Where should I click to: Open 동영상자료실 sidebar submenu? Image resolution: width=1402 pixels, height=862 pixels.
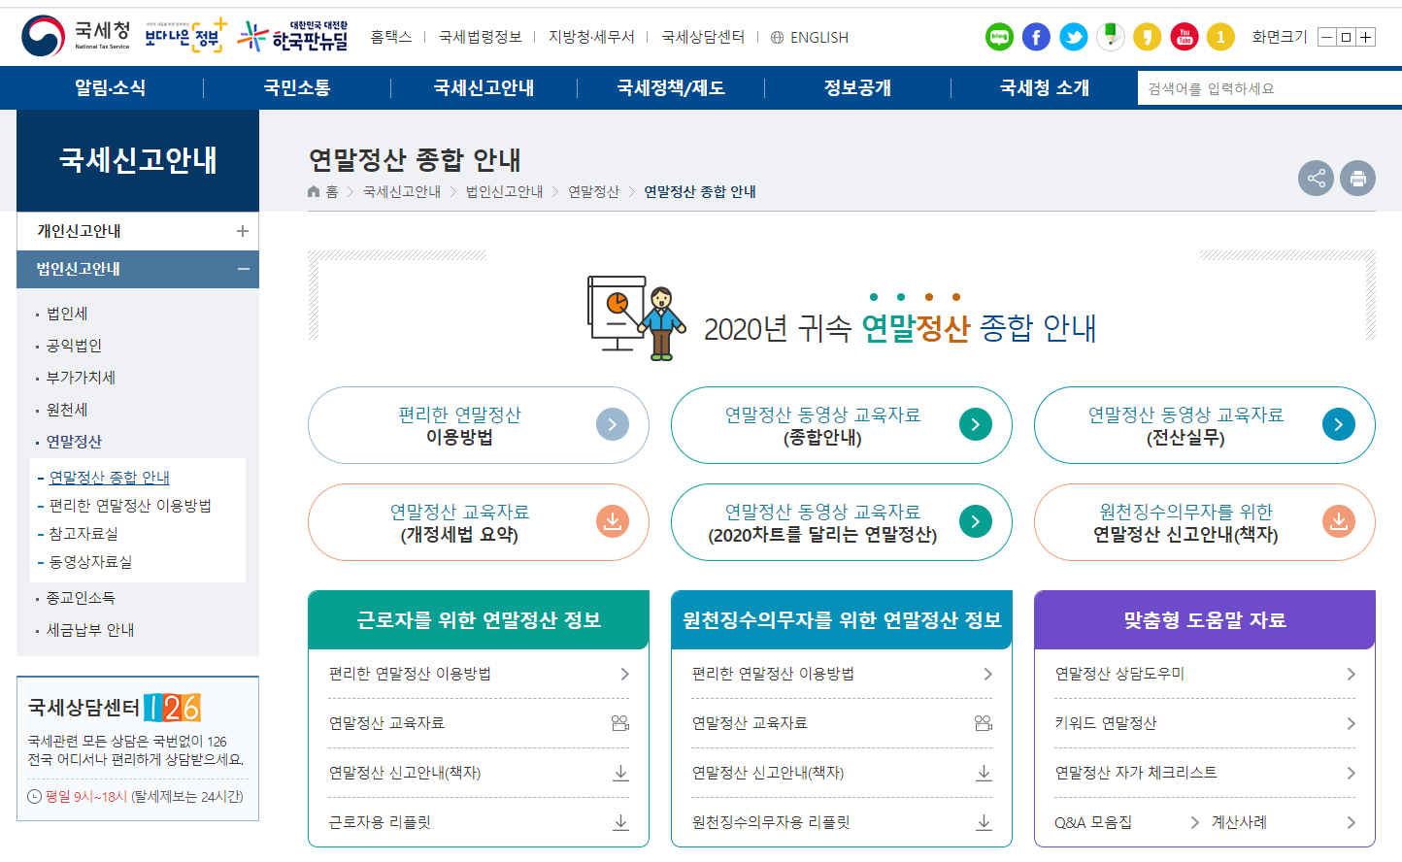point(90,562)
